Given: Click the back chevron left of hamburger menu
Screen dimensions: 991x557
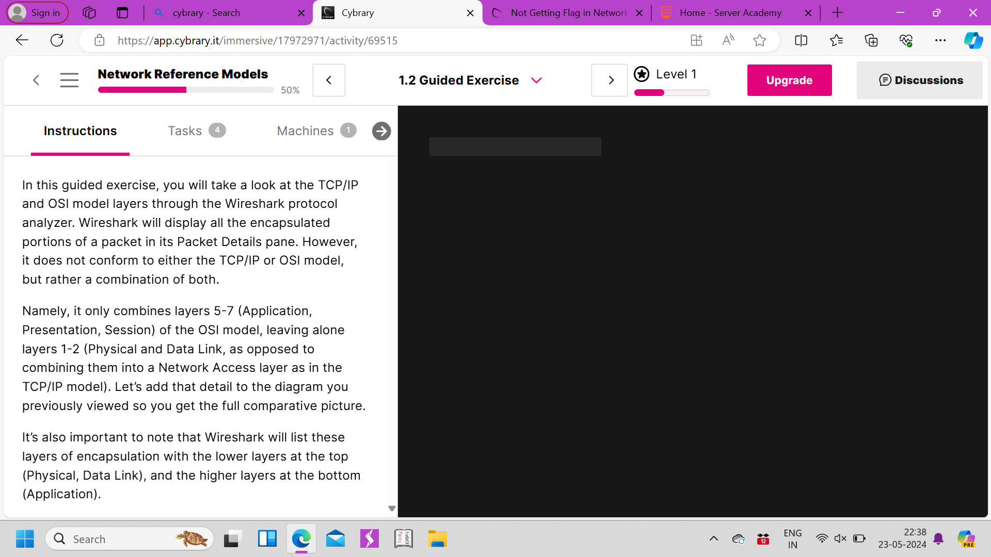Looking at the screenshot, I should click(36, 80).
